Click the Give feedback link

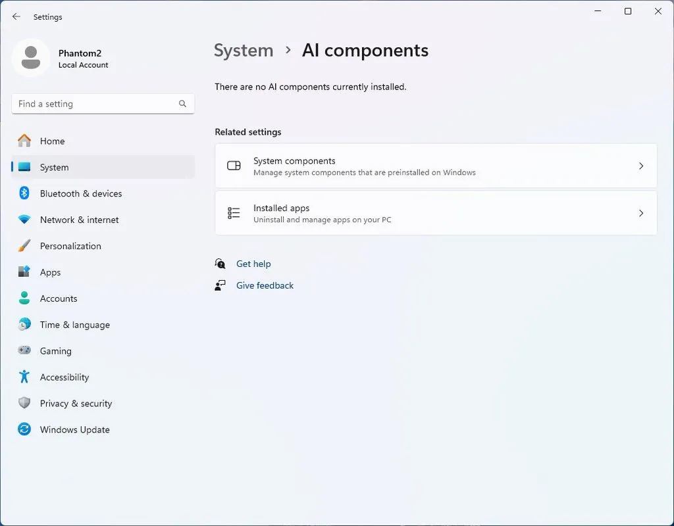tap(265, 285)
